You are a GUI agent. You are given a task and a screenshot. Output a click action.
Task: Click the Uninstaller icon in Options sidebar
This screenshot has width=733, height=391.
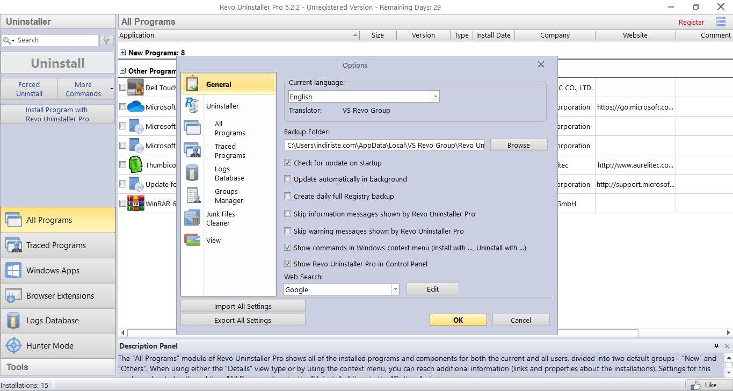(192, 105)
